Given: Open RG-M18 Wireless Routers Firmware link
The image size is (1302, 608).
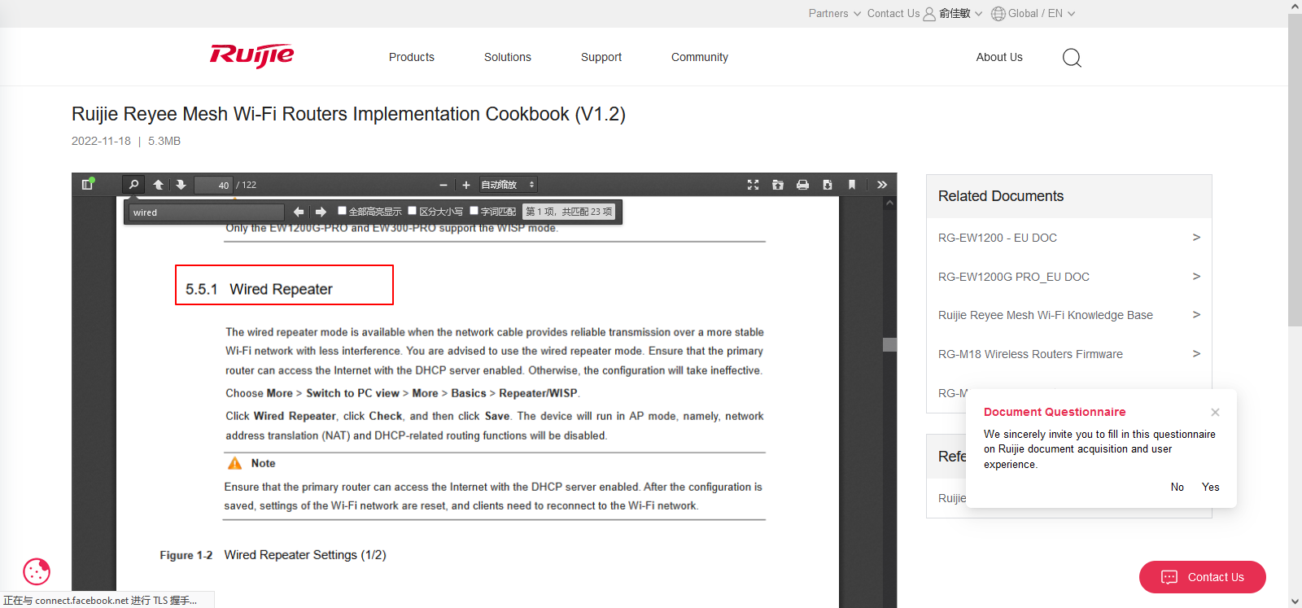Looking at the screenshot, I should 1030,354.
